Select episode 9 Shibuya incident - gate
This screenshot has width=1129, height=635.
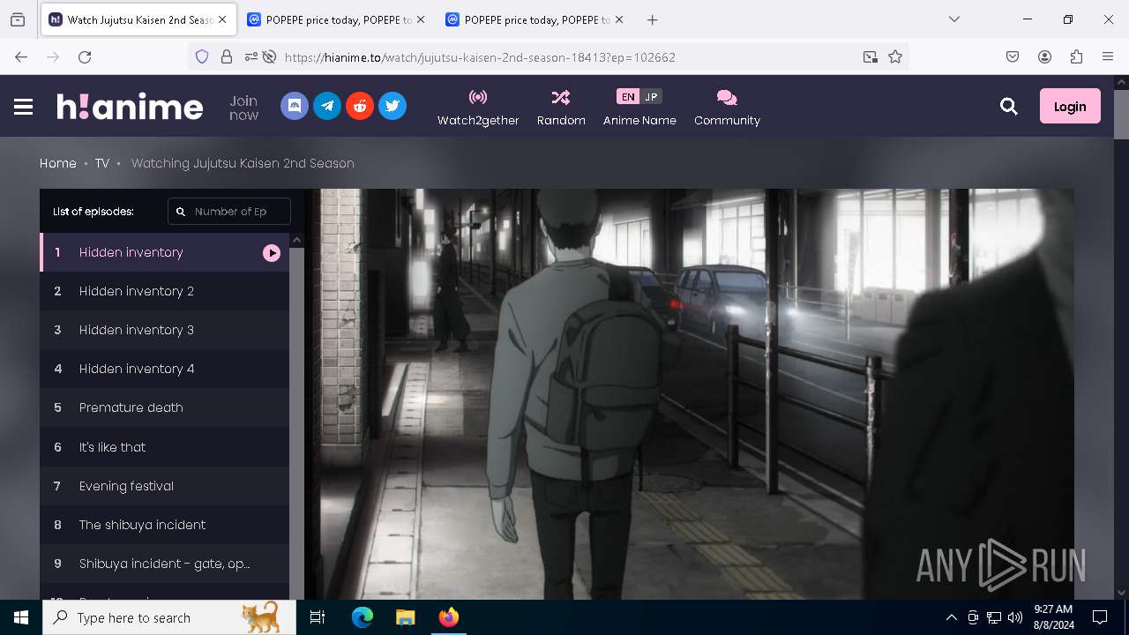(x=164, y=564)
